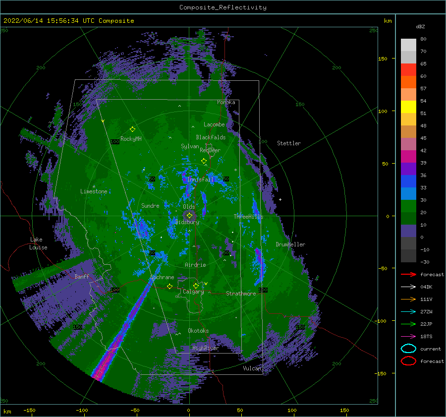Select the blue 36-33 dBZ swatch
Image resolution: width=446 pixels, height=417 pixels.
tap(408, 181)
